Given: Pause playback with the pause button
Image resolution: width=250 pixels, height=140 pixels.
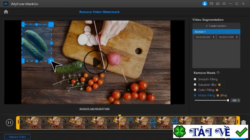Looking at the screenshot, I should 9,123.
